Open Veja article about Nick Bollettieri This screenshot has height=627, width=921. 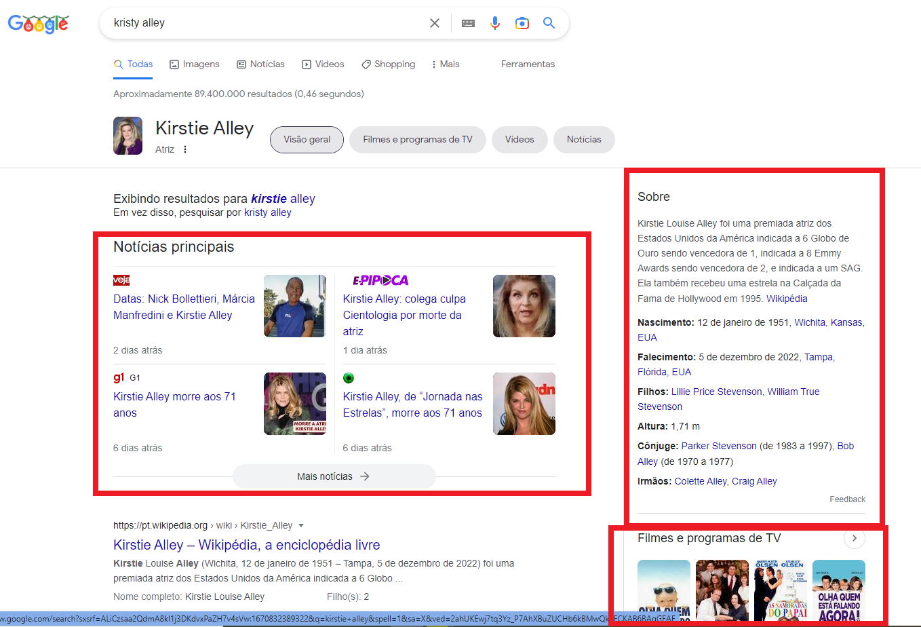point(184,307)
